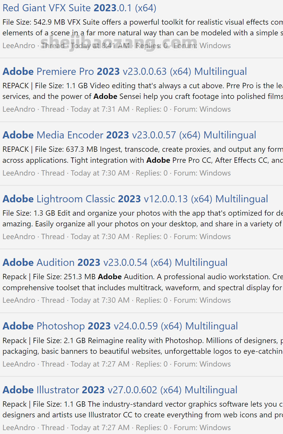Open Adobe Illustrator 2023 thread title

[x=120, y=390]
